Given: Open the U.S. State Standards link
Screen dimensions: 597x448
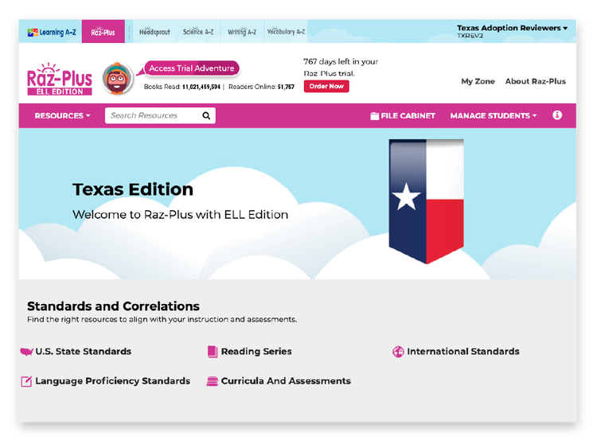Looking at the screenshot, I should 84,352.
